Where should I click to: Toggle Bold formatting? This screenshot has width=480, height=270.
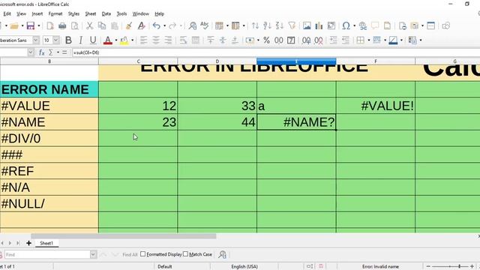click(68, 40)
